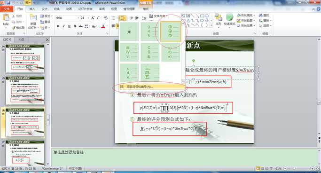Click the Replace (替换) button

point(265,21)
